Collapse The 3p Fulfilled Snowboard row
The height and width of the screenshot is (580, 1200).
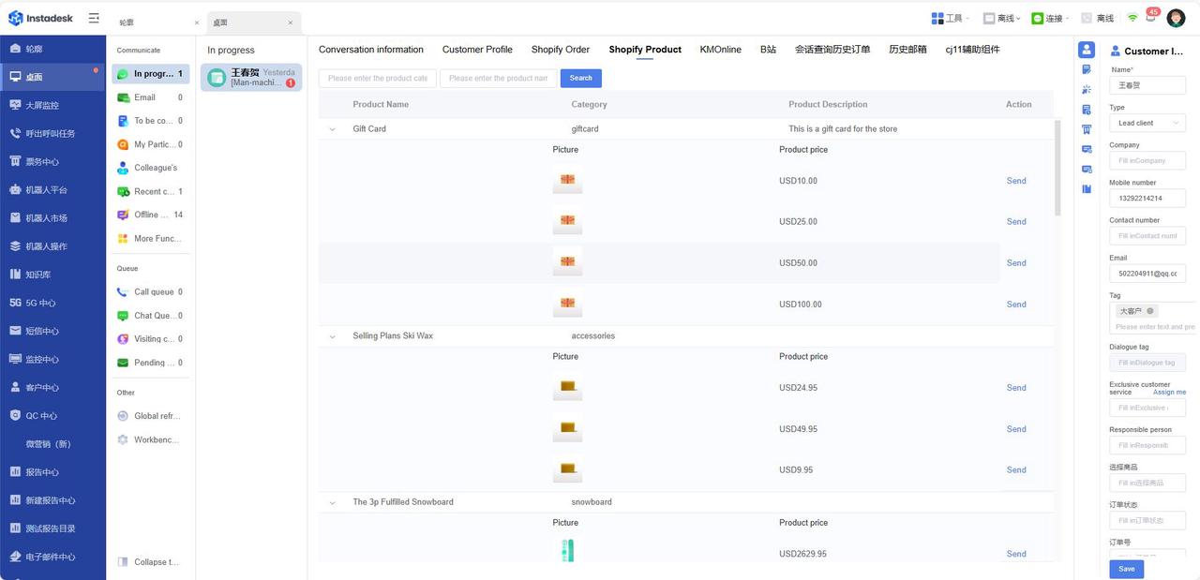point(332,503)
